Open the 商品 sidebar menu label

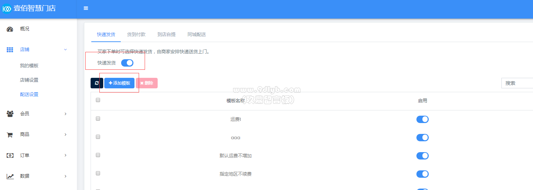click(25, 134)
